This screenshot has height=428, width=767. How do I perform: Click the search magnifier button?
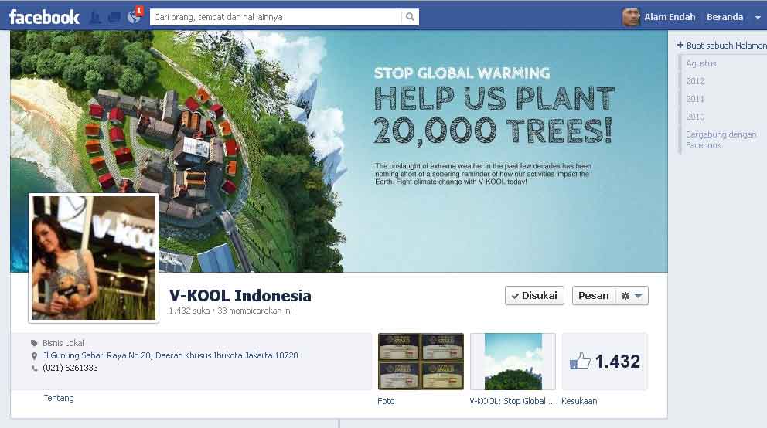coord(410,17)
